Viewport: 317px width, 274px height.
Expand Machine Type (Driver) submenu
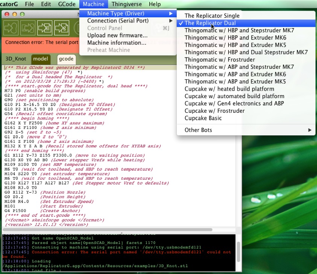[x=128, y=14]
